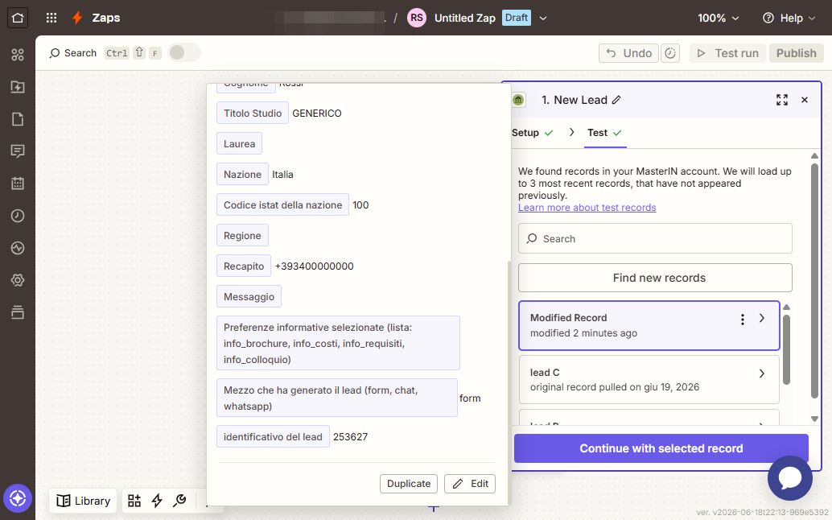Screen dimensions: 832x520
Task: Open the Untitled Zap dropdown chevron
Action: coord(543,18)
